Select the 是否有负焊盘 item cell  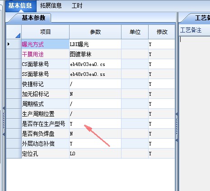click(45, 134)
